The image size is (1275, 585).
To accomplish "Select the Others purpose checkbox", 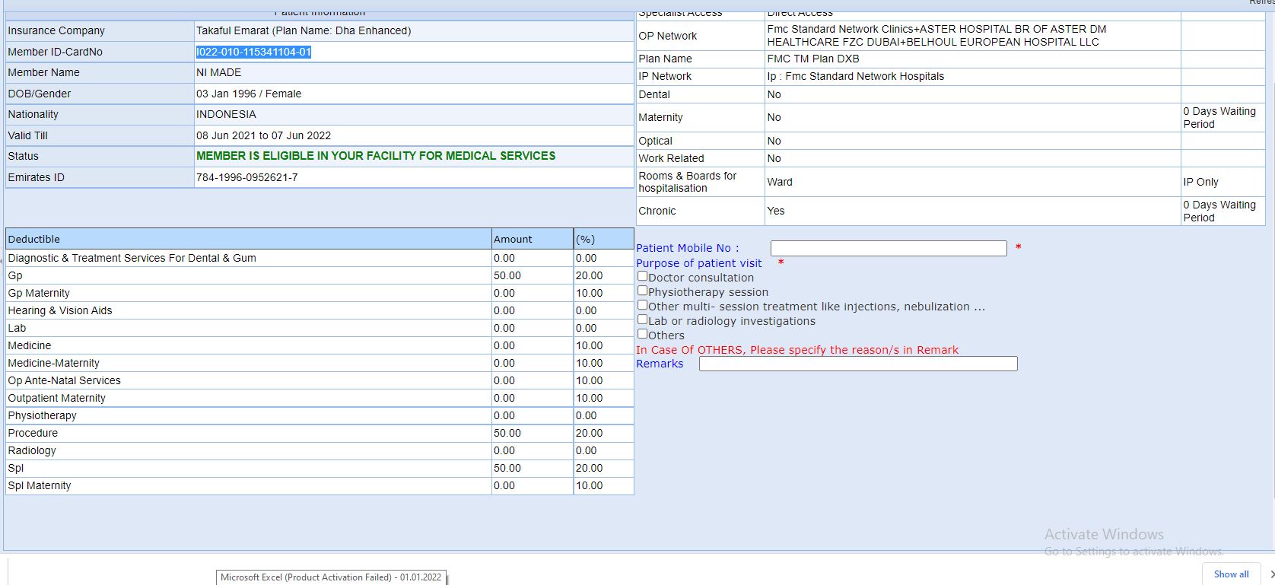I will coord(643,335).
